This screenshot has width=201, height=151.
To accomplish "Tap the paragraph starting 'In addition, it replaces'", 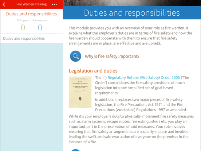I will pyautogui.click(x=141, y=105).
